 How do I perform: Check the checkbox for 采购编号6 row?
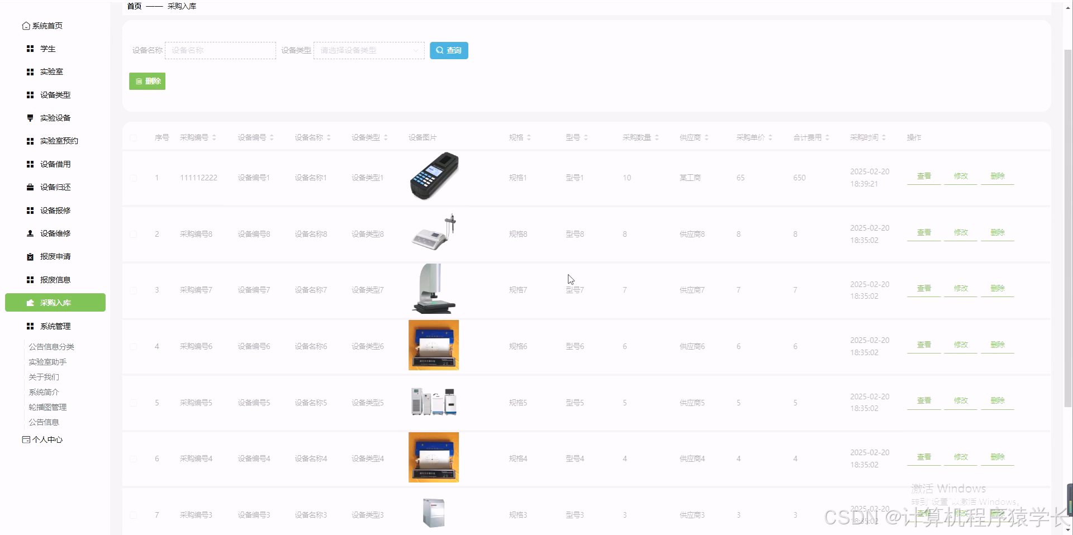[x=134, y=346]
